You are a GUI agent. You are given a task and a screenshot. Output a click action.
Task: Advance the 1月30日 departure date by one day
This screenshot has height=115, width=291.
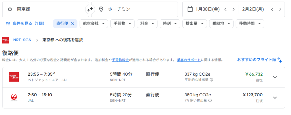coord(233,9)
